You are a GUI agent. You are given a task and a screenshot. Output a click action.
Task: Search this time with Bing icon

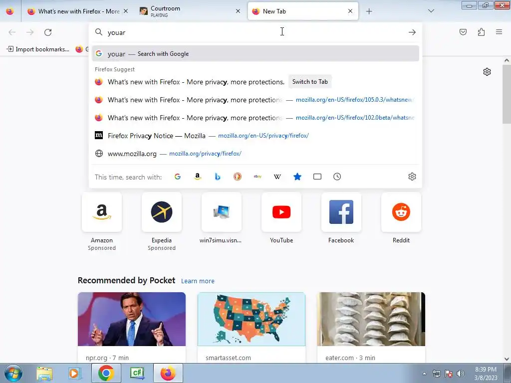coord(218,177)
